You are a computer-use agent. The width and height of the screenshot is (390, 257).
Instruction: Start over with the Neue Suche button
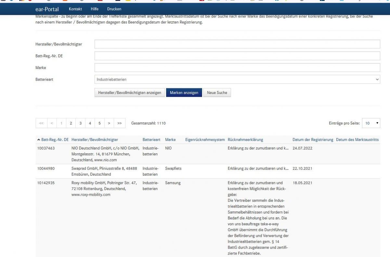(x=217, y=93)
